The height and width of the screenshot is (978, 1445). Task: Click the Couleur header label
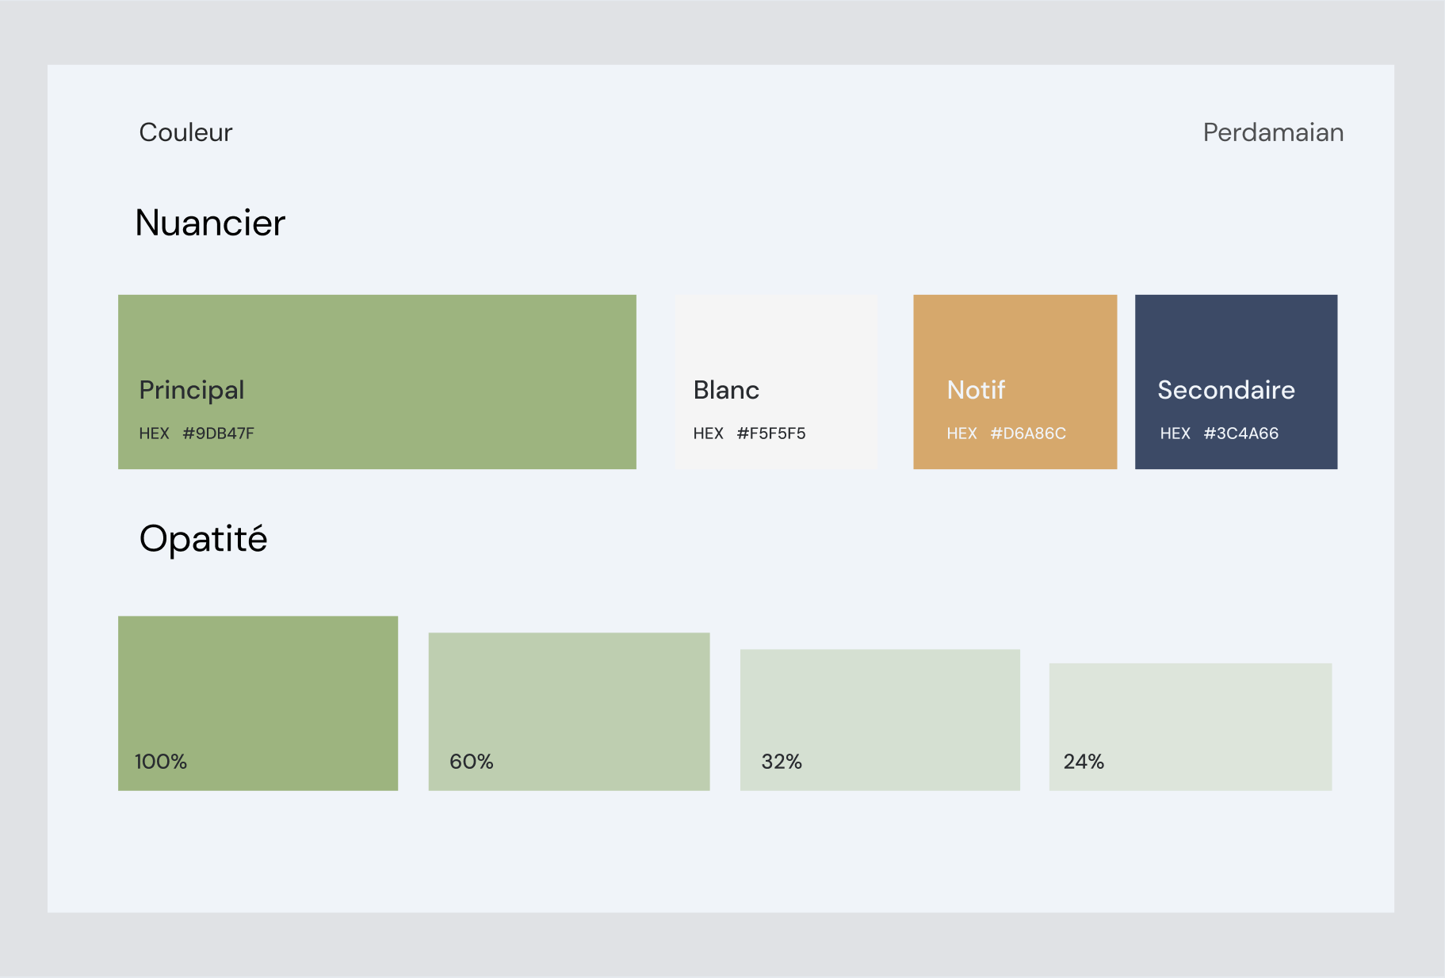click(185, 132)
